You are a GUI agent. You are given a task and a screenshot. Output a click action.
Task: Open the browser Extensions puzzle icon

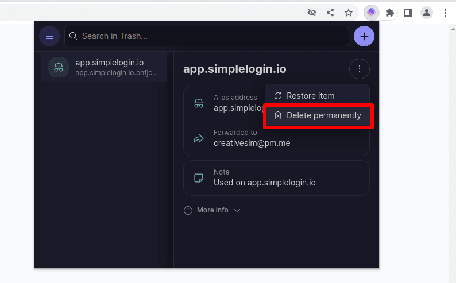point(390,13)
